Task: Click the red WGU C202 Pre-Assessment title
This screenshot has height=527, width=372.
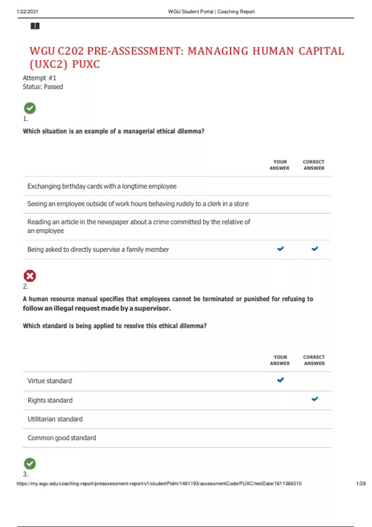Action: [x=187, y=57]
